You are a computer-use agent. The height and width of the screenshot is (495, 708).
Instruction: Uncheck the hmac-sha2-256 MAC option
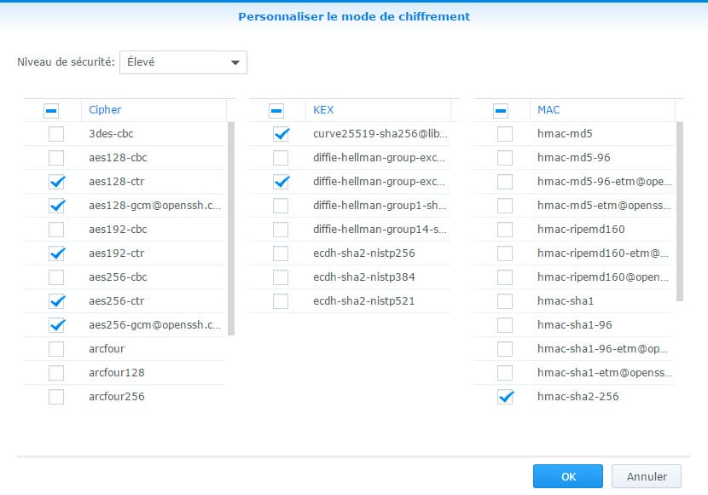[505, 397]
